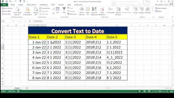Viewport: 174px width, 98px height.
Task: Click the zoom in plus button
Action: (167, 91)
